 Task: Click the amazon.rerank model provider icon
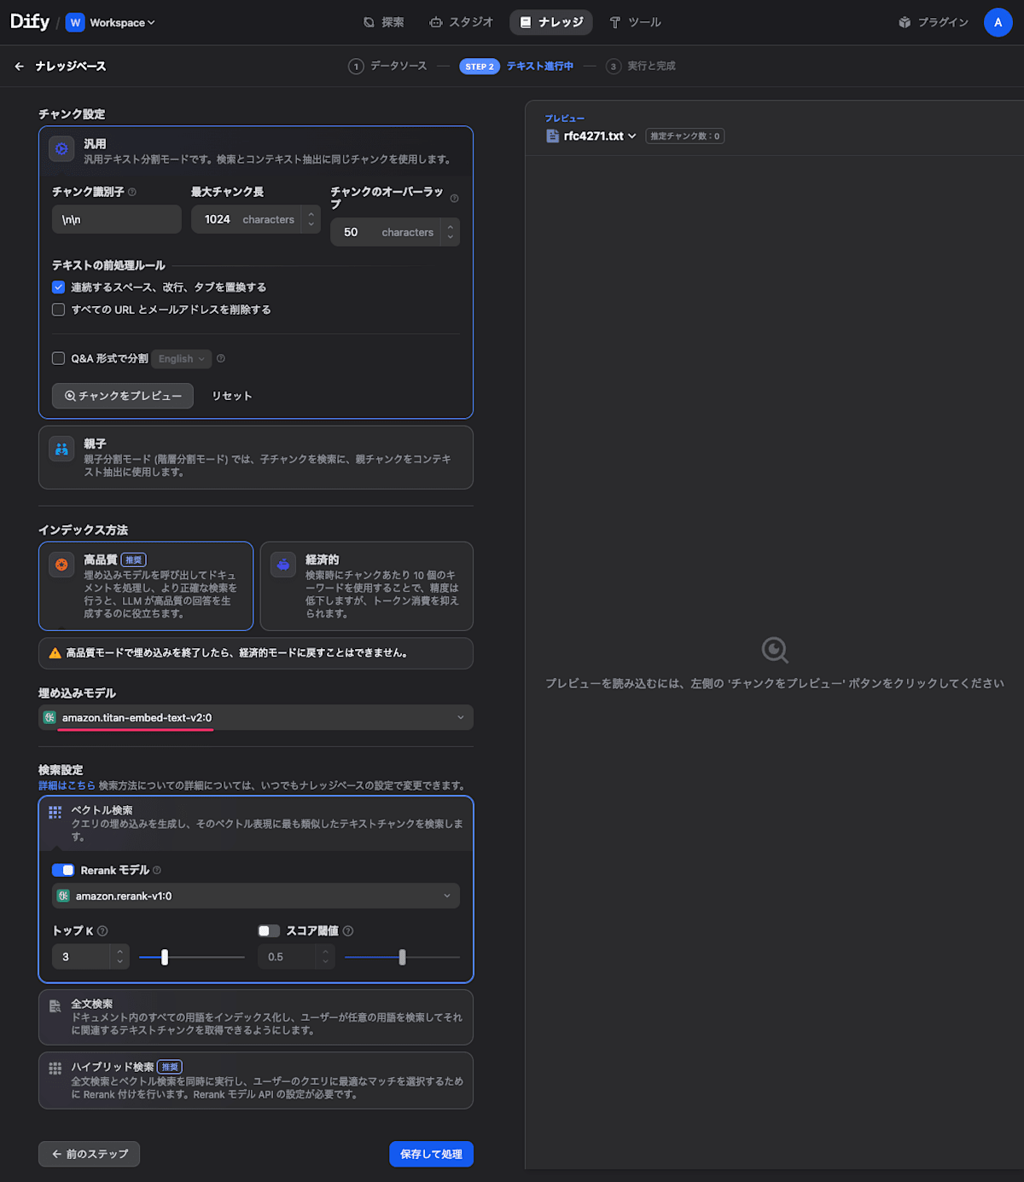click(63, 895)
